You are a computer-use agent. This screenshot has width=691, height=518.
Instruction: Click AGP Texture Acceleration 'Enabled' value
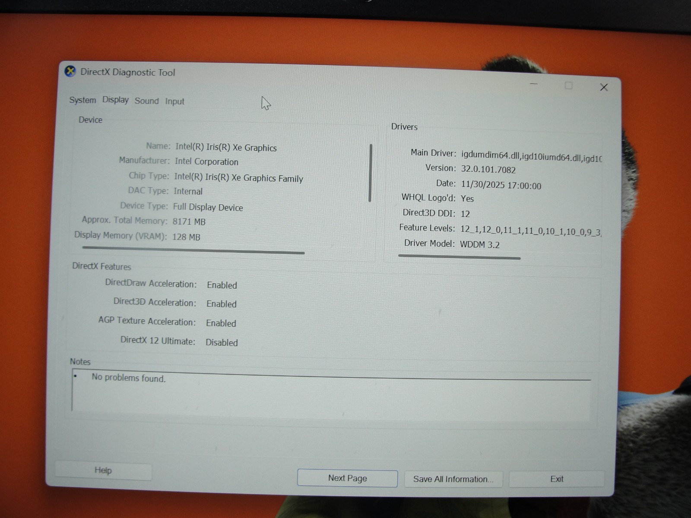(221, 323)
